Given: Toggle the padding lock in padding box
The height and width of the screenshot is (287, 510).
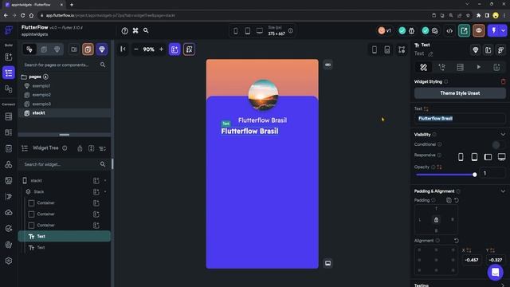Looking at the screenshot, I should point(436,220).
